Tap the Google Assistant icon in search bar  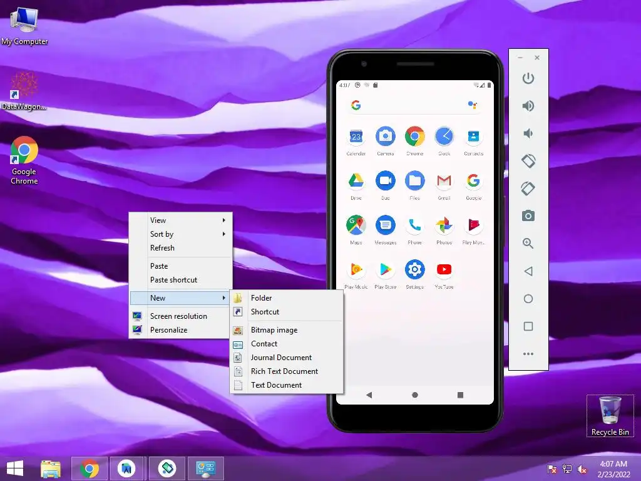pyautogui.click(x=472, y=105)
